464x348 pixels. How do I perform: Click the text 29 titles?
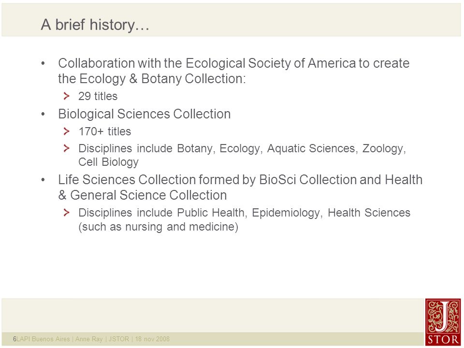[98, 96]
